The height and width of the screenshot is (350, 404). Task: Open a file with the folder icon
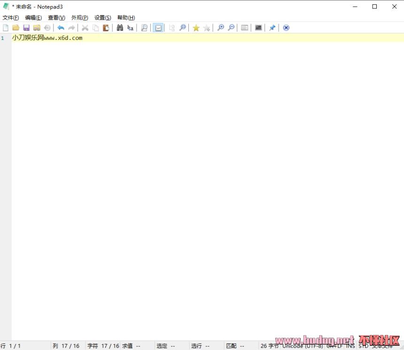pyautogui.click(x=16, y=28)
